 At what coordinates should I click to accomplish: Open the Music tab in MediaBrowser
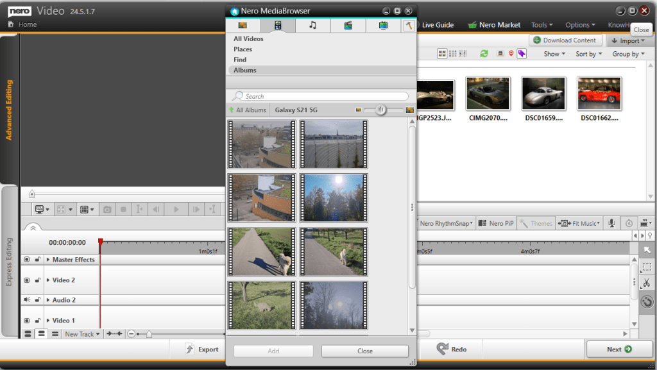point(313,26)
